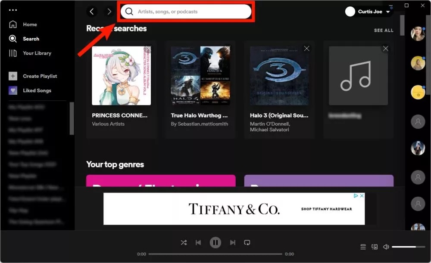
Task: Open the True Halo Warthog playlist thumbnail
Action: pyautogui.click(x=200, y=75)
